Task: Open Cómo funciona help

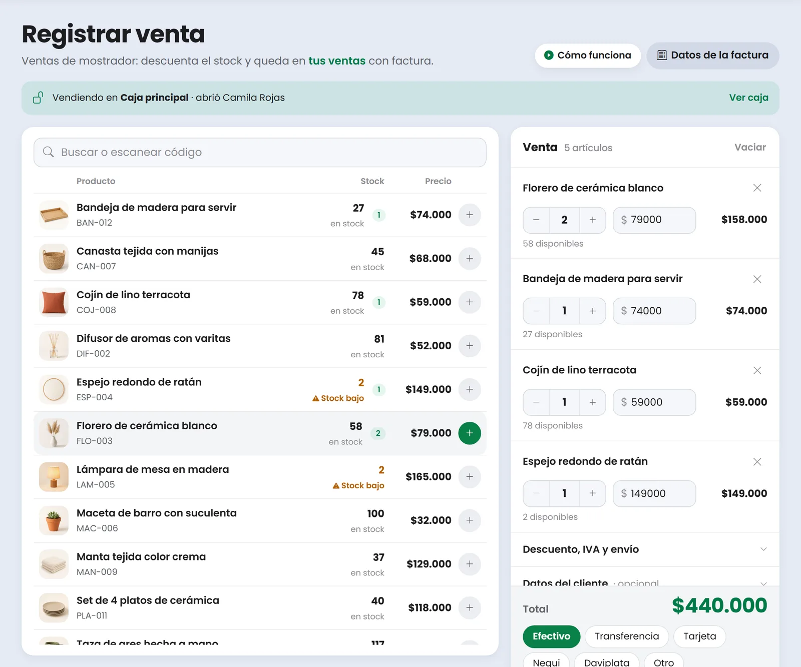Action: 588,55
